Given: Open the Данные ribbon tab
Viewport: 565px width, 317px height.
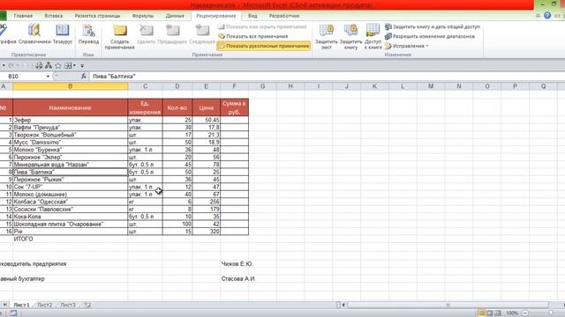Looking at the screenshot, I should [175, 16].
